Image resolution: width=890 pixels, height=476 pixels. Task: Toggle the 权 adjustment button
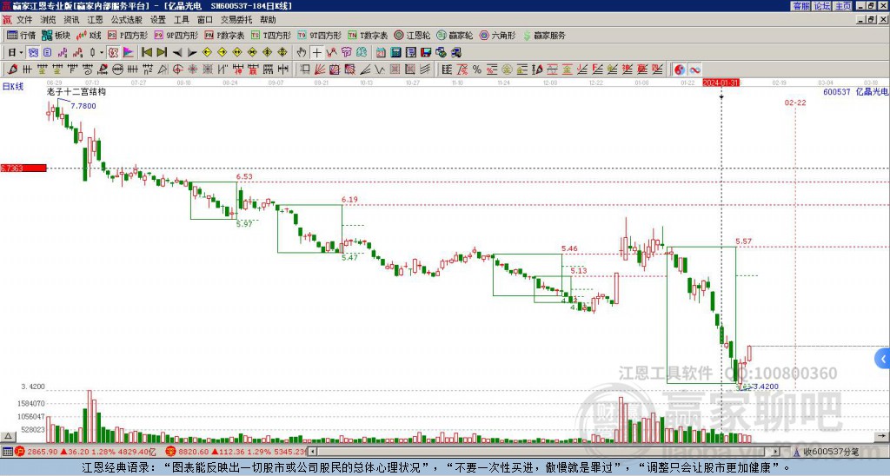pos(113,53)
